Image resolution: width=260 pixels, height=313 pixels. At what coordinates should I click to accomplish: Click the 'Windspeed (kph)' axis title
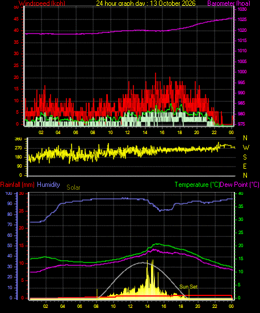42,3
